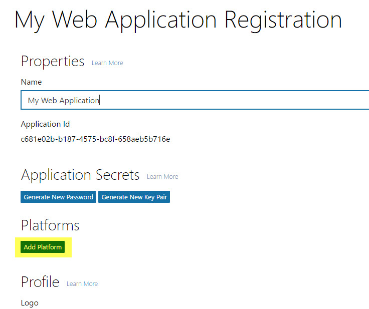Click the word 'Registration' in the page title
The image size is (369, 309).
tap(283, 21)
